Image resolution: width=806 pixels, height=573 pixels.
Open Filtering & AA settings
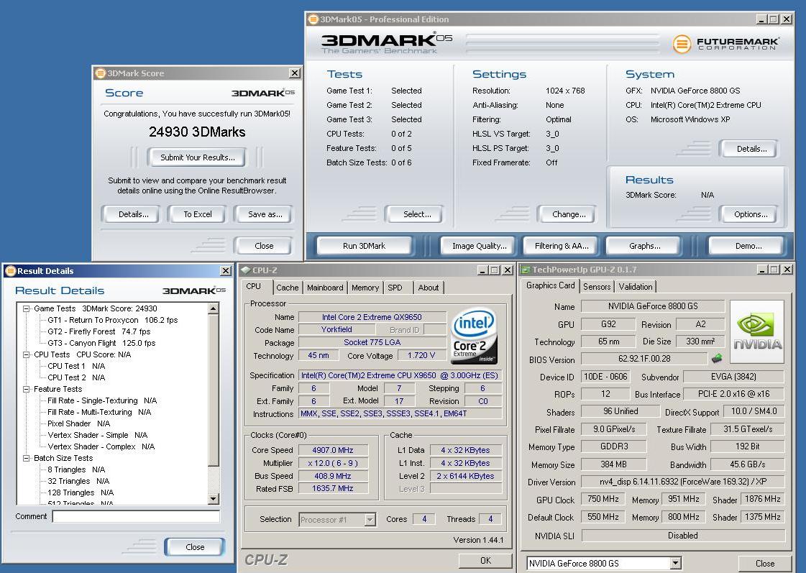click(562, 246)
